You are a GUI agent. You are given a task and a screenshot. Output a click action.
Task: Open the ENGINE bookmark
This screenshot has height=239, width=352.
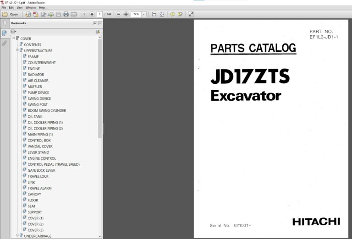[x=33, y=69]
